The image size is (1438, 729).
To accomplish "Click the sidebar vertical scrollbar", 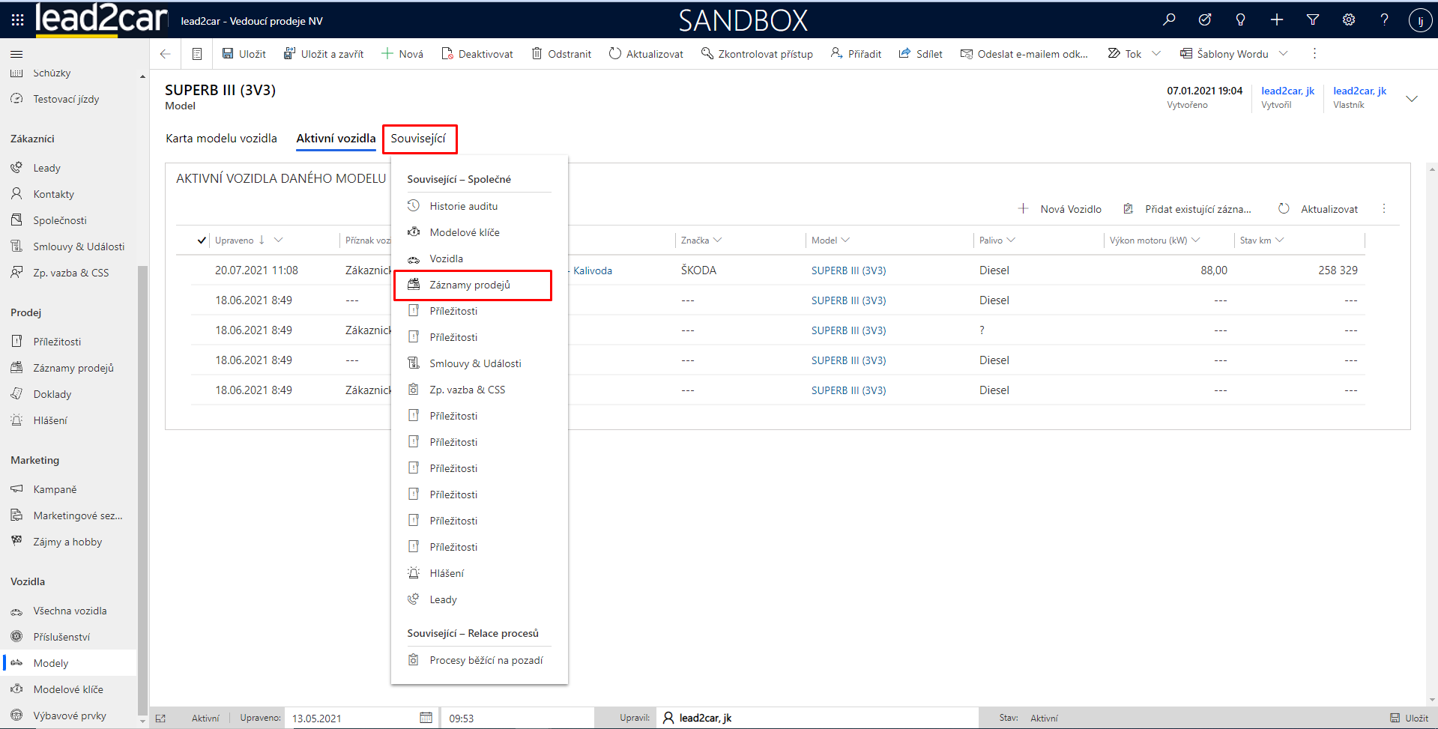I will point(142,450).
